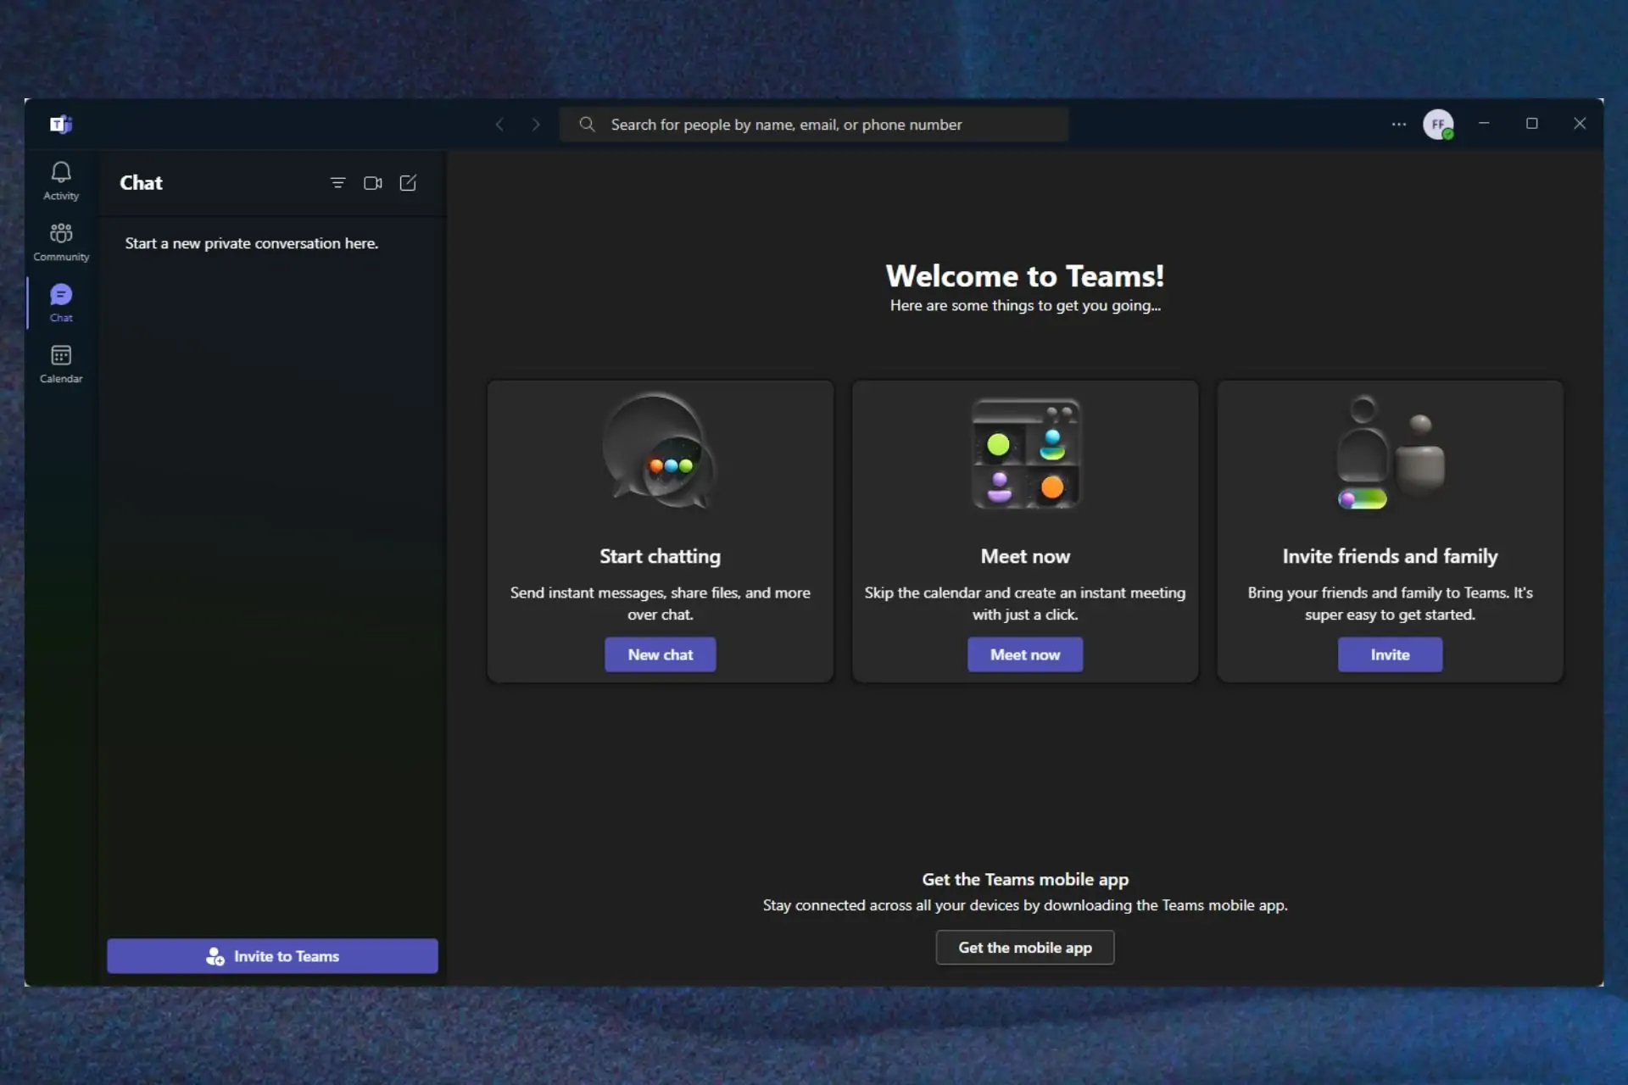Click the search magnifier icon
This screenshot has width=1628, height=1085.
tap(587, 125)
